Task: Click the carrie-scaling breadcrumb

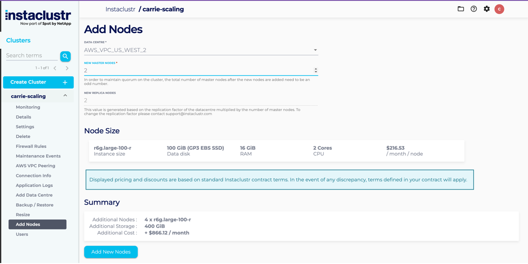Action: [163, 10]
